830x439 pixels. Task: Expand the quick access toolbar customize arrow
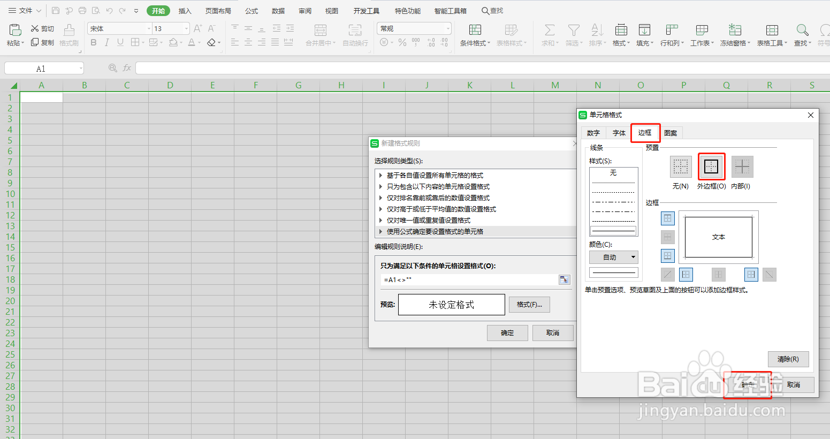pos(136,11)
